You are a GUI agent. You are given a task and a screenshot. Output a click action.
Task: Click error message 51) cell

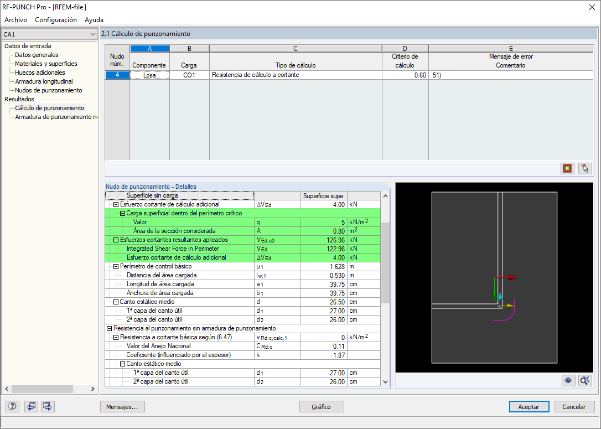pyautogui.click(x=511, y=75)
